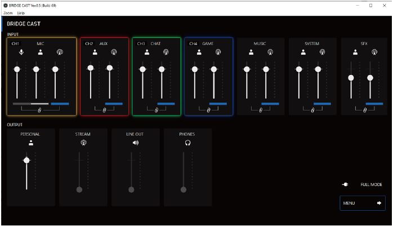Click the blue mute bar under SYSTEM
This screenshot has width=393, height=226.
tap(322, 104)
